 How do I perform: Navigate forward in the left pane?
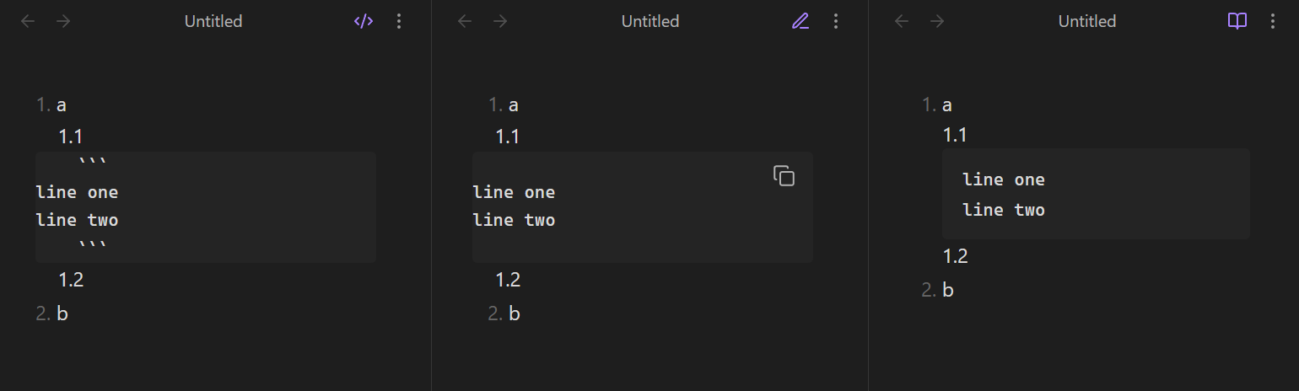[63, 21]
